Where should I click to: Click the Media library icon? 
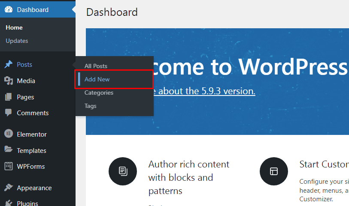(9, 81)
